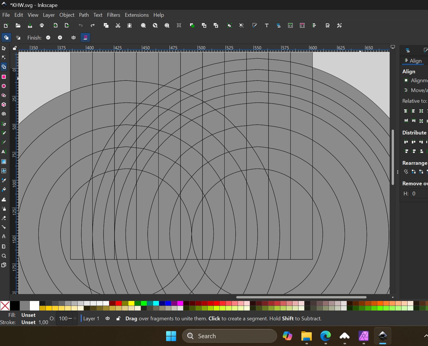Toggle Layer 1 visibility eye
Screen dimensions: 428x346
pos(108,319)
